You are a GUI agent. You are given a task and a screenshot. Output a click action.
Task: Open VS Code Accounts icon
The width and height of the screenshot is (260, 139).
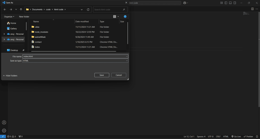pyautogui.click(x=4, y=122)
